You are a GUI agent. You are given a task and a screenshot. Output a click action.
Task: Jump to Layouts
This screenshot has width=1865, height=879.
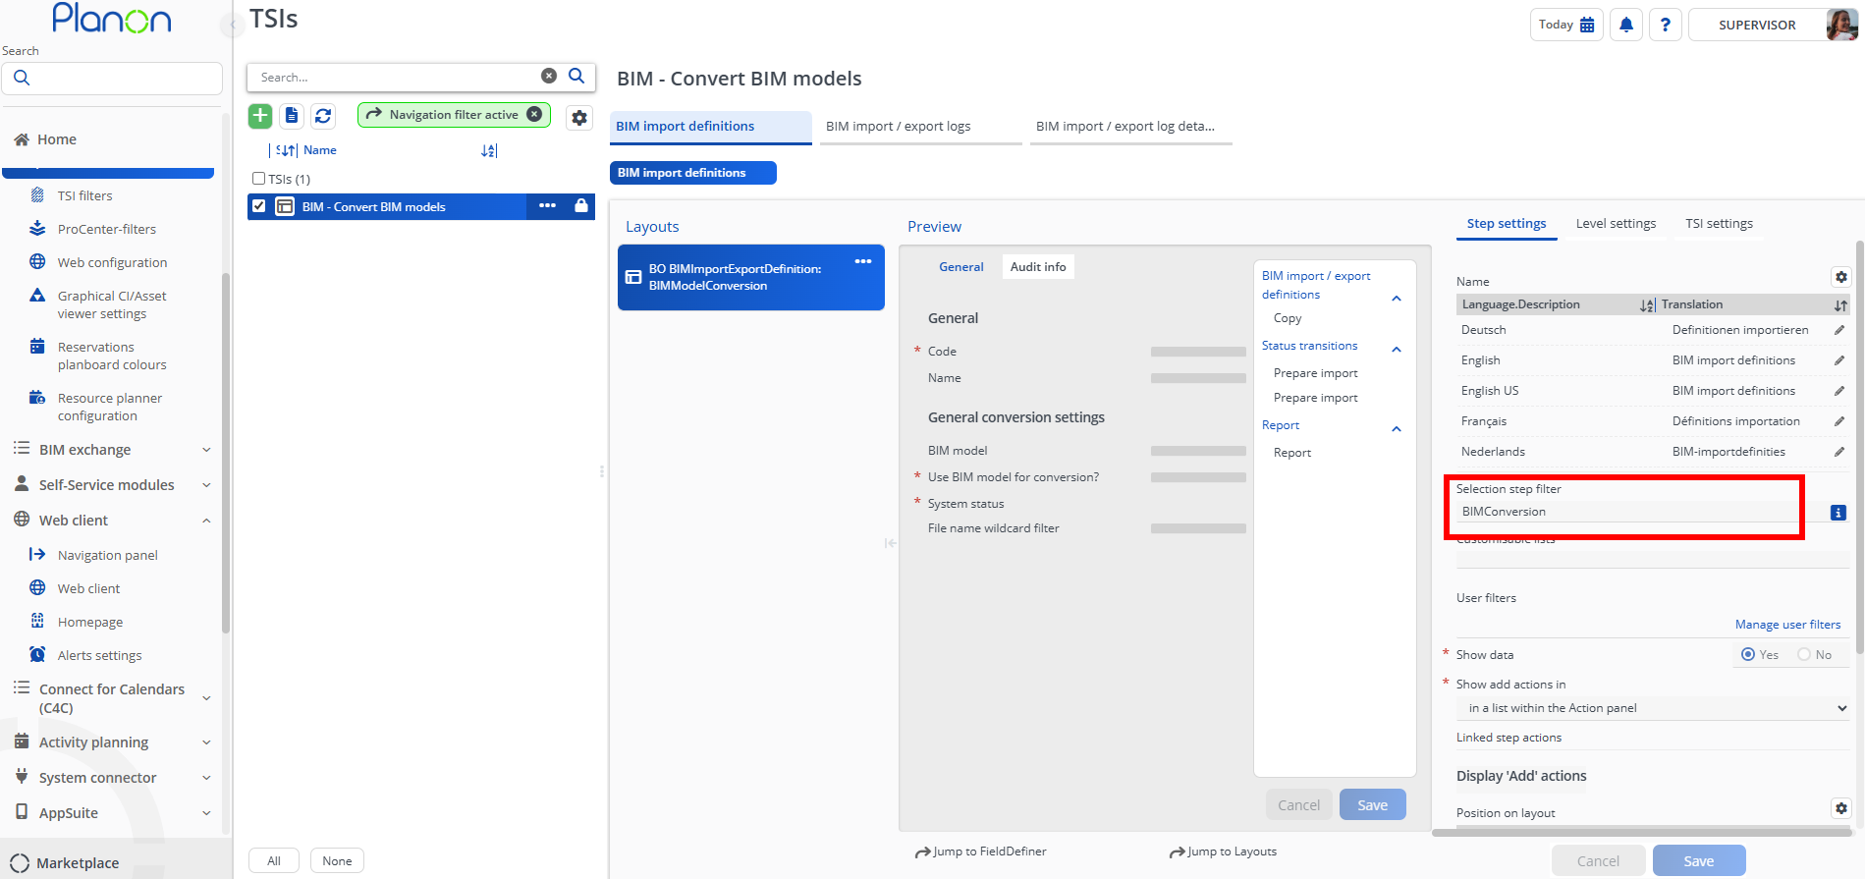point(1223,852)
